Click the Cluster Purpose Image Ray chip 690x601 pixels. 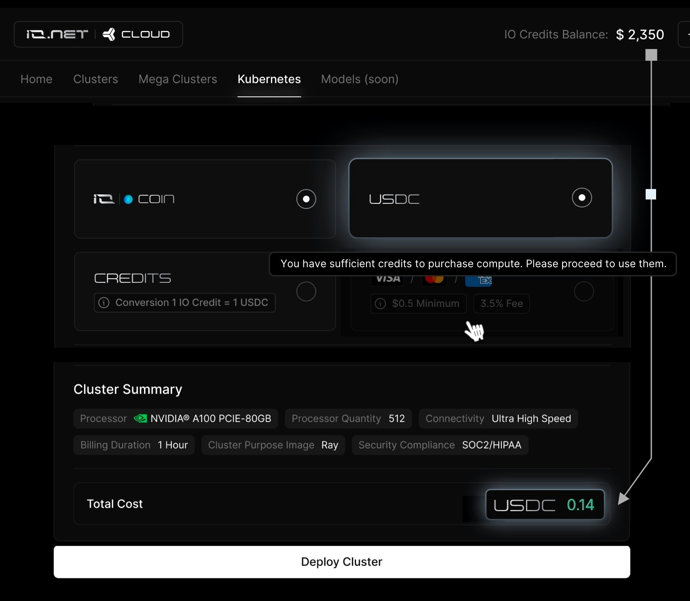click(273, 445)
